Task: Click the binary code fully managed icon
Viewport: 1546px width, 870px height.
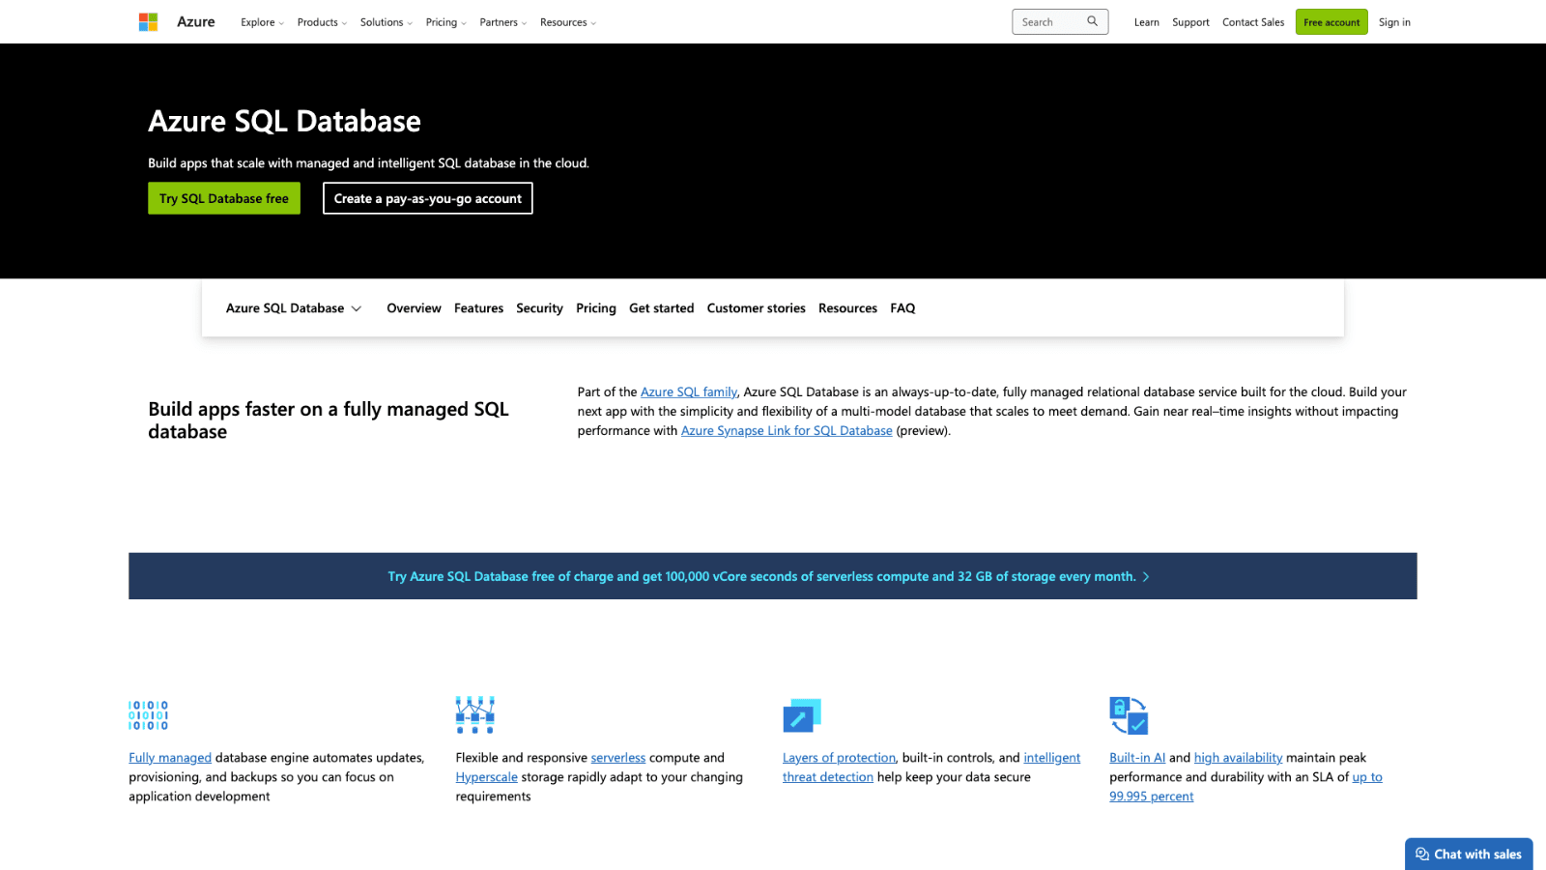Action: (149, 715)
